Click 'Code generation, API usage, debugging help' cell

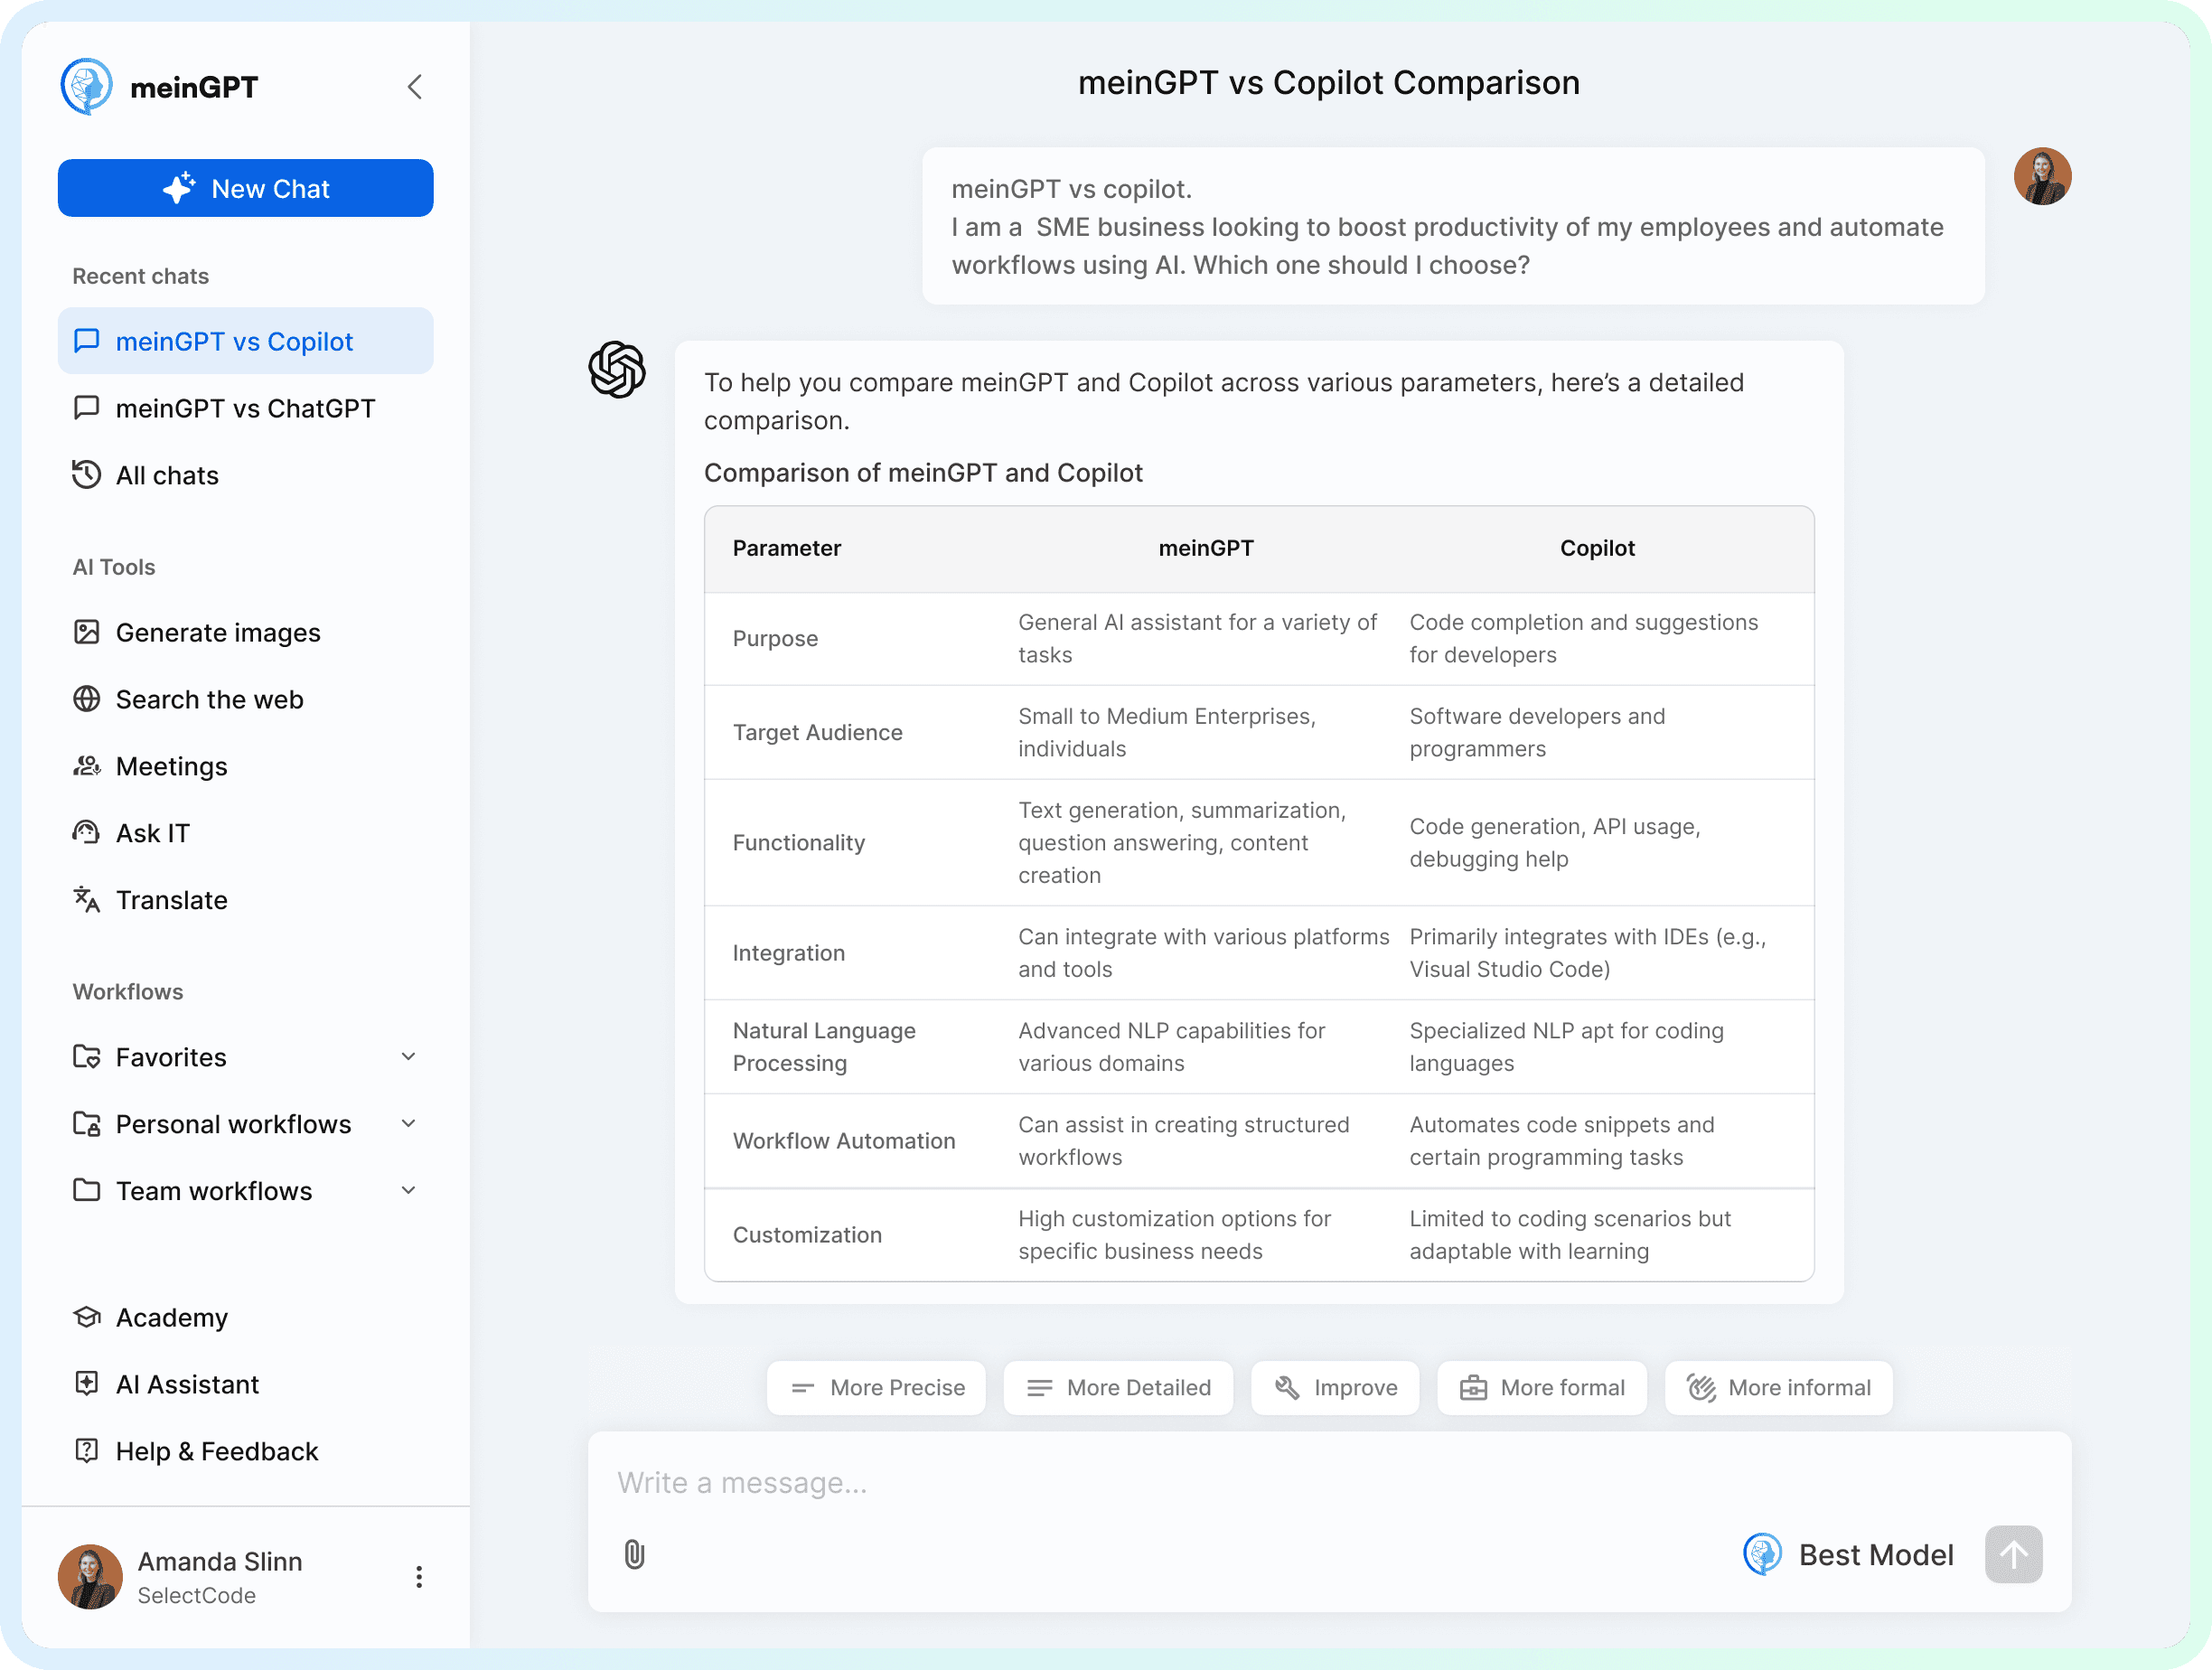[x=1555, y=843]
